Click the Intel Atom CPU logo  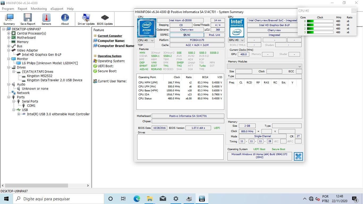point(146,28)
